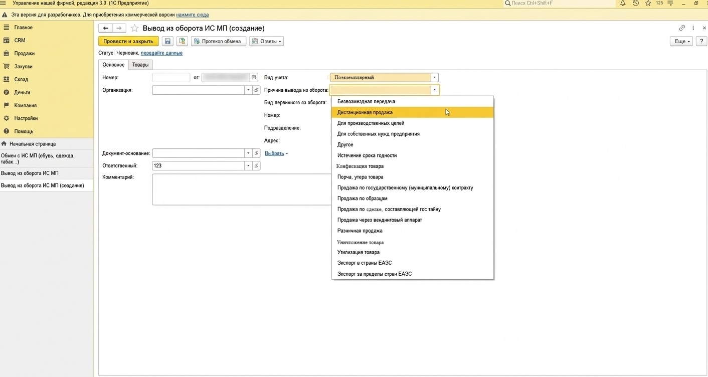Open Протокол обмена

coord(219,41)
